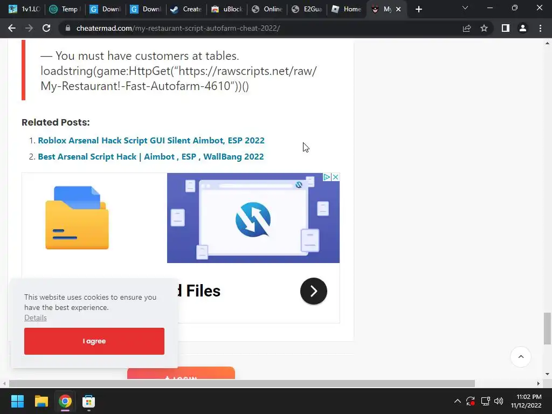Click the back-to-top round button

(x=521, y=357)
